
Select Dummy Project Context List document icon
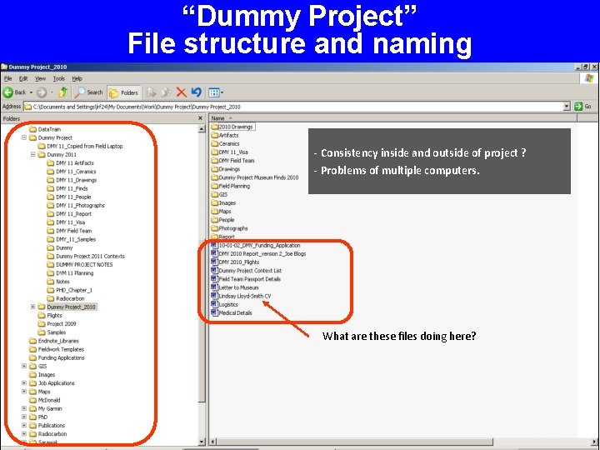point(214,270)
